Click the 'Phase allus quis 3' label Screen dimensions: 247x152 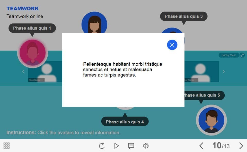(183, 16)
